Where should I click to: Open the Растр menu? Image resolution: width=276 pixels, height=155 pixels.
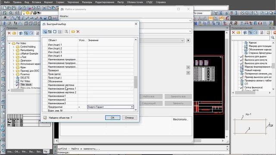(x=121, y=2)
